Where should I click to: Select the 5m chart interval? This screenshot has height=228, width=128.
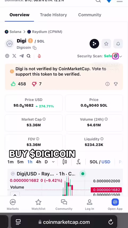(20, 162)
